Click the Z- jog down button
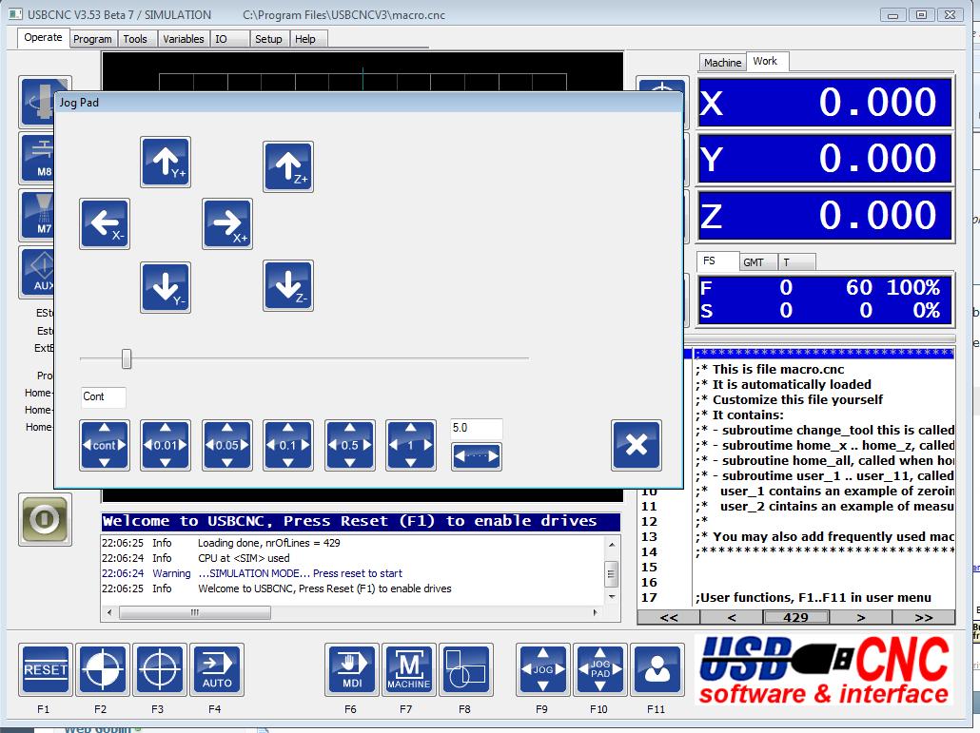The width and height of the screenshot is (980, 733). tap(287, 286)
